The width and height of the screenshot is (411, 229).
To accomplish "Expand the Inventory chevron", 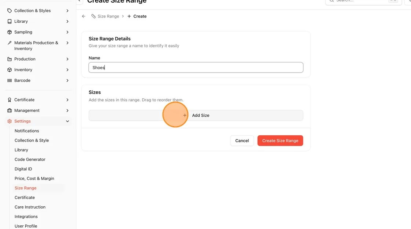I will [x=68, y=70].
